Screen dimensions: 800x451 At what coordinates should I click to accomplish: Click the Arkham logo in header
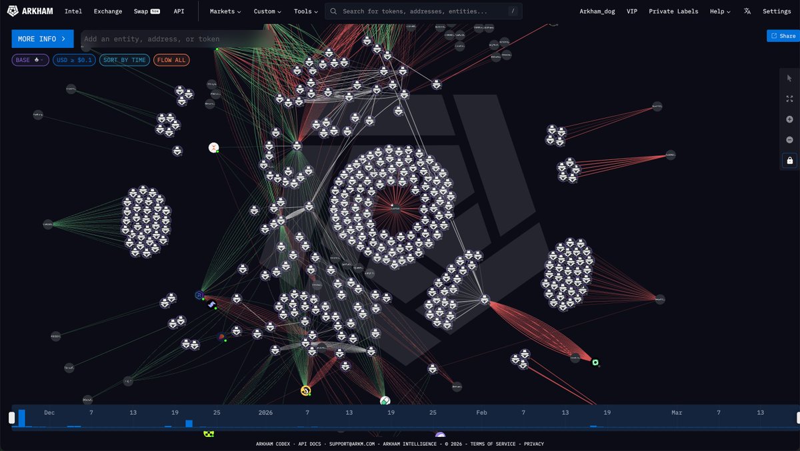31,11
